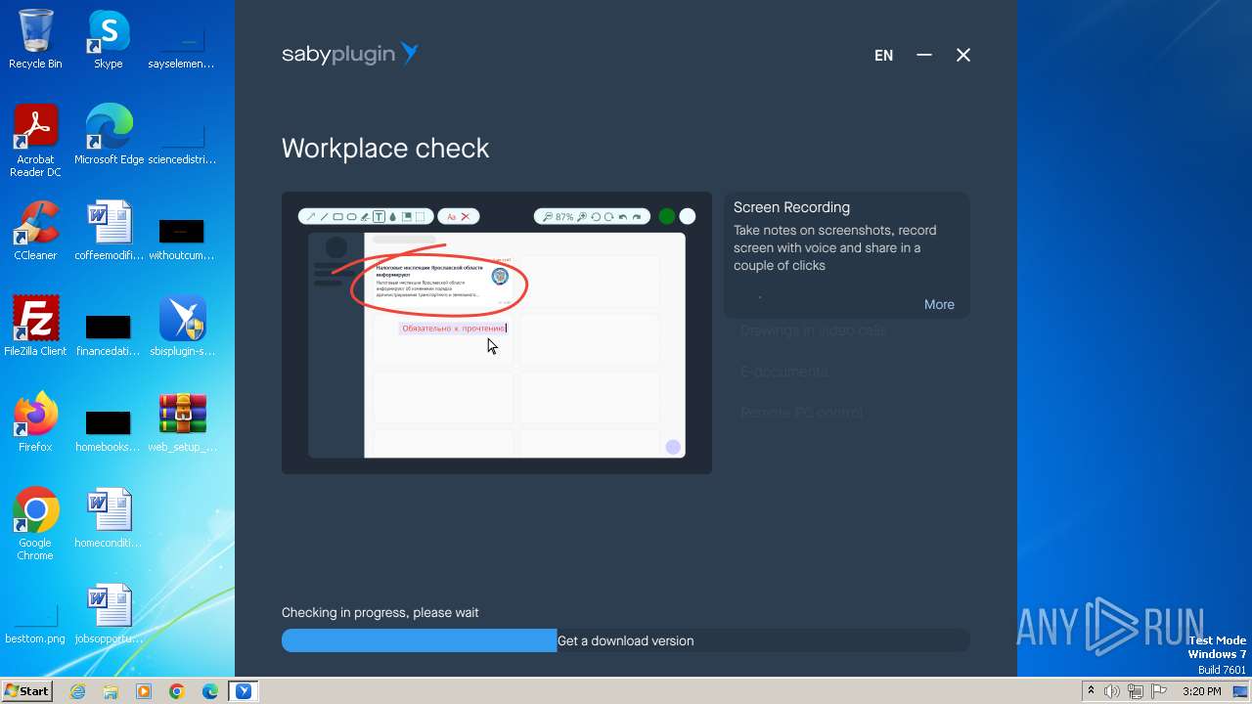Image resolution: width=1252 pixels, height=704 pixels.
Task: Click the Screen Recording preview image
Action: [497, 332]
